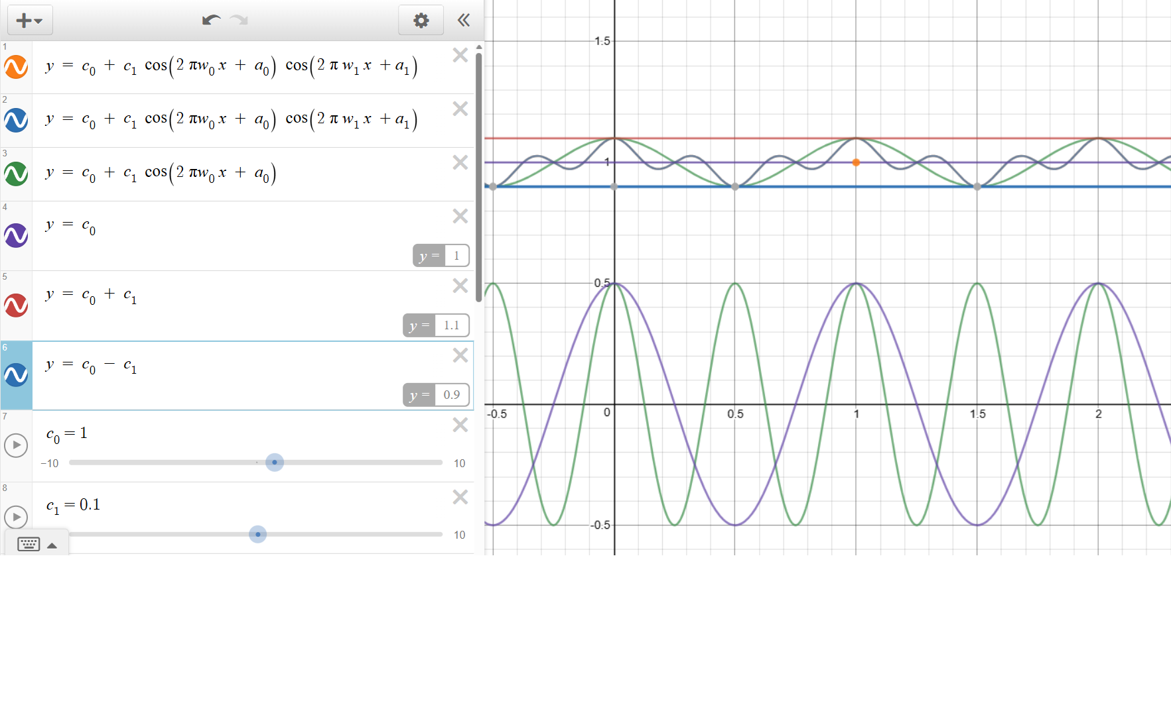Click expression 2 formula field
Image resolution: width=1171 pixels, height=715 pixels.
coord(232,120)
